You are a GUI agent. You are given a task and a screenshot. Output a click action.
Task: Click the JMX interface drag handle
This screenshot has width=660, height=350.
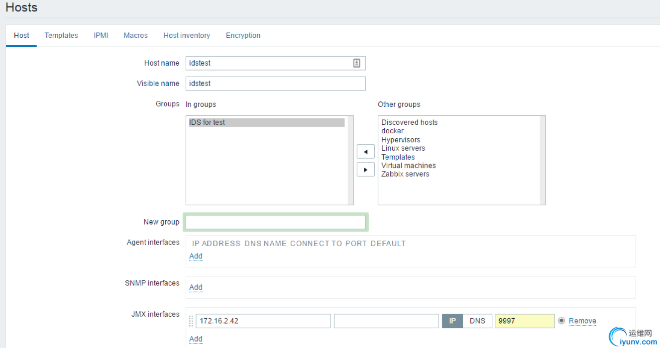pos(191,321)
